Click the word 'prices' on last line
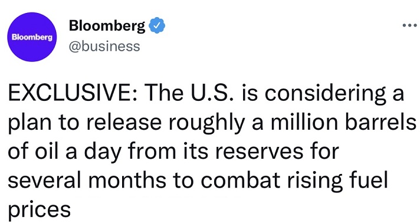 pyautogui.click(x=40, y=209)
